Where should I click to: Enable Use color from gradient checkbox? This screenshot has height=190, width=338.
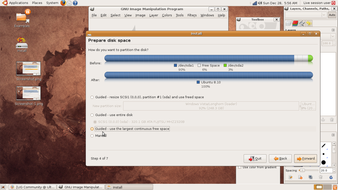point(240,167)
